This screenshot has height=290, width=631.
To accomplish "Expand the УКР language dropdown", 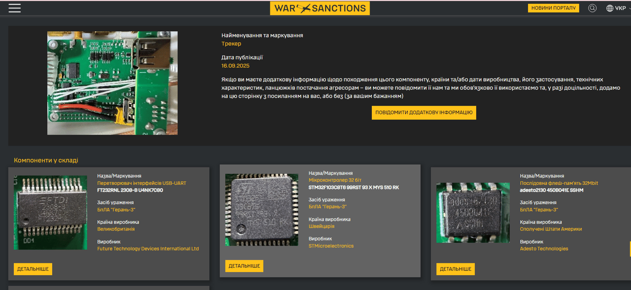I will pos(621,8).
